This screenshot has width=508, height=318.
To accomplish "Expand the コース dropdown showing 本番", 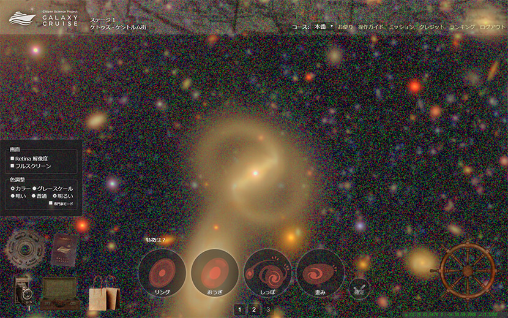I will pyautogui.click(x=323, y=27).
